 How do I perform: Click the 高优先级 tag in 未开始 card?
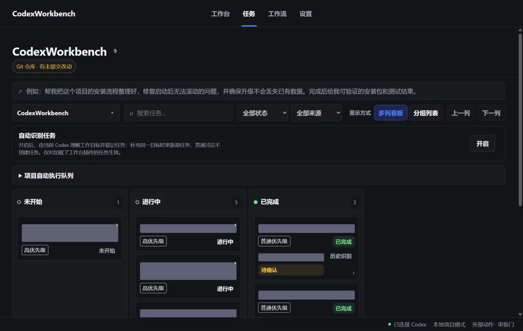(x=35, y=250)
